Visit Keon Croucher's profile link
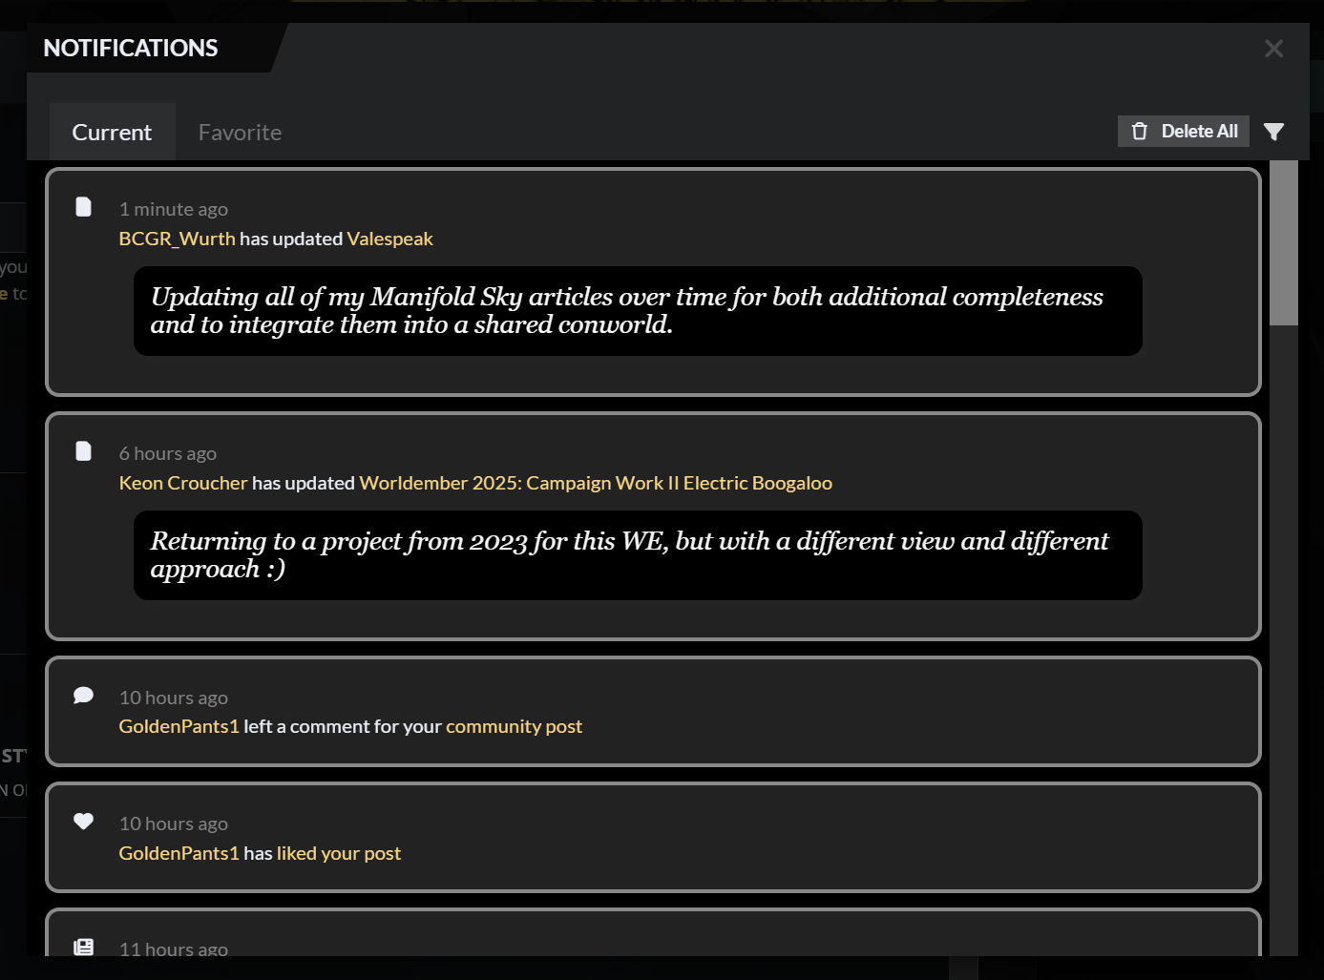This screenshot has height=980, width=1324. click(x=182, y=483)
